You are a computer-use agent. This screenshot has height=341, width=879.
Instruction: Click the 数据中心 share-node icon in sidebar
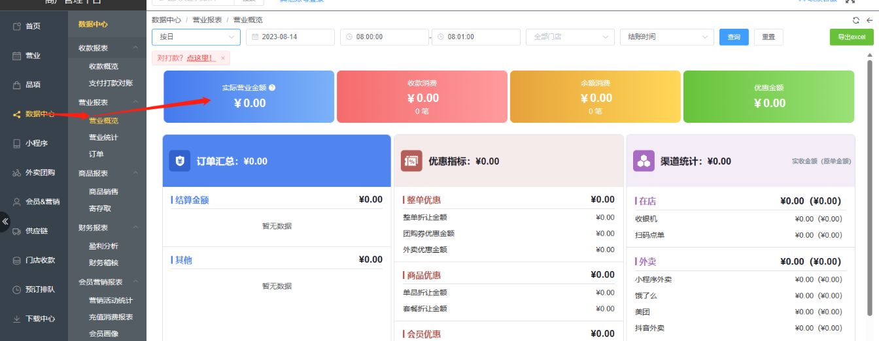(x=17, y=114)
